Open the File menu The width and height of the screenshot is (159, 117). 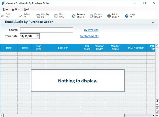coord(5,9)
